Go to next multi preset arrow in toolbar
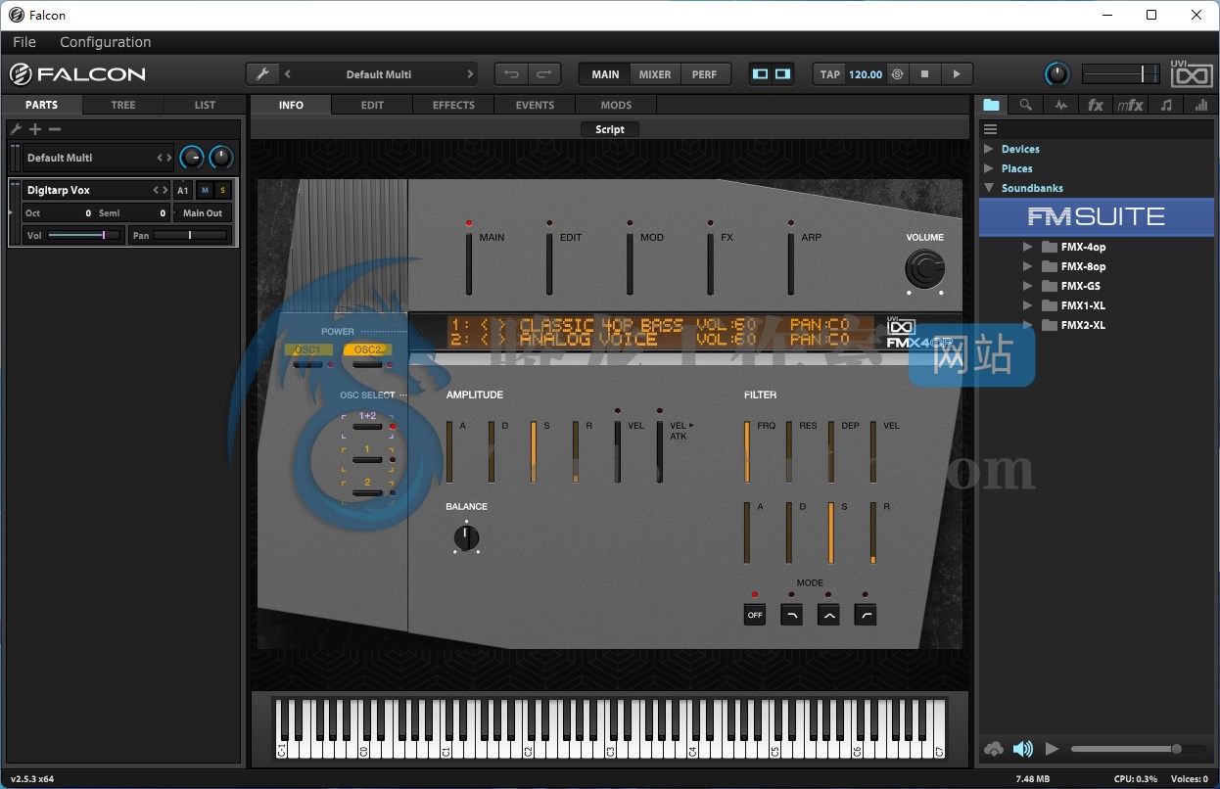 point(470,74)
